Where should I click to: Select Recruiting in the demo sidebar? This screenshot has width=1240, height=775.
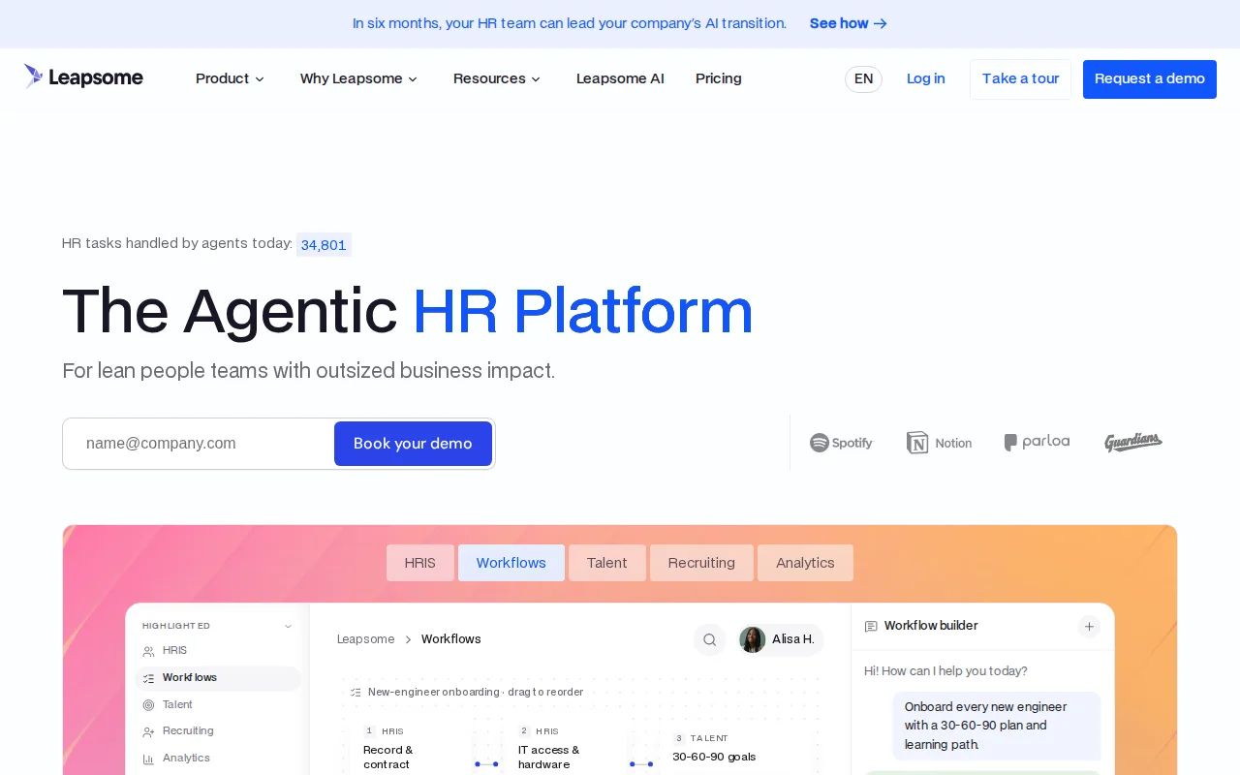pyautogui.click(x=218, y=731)
